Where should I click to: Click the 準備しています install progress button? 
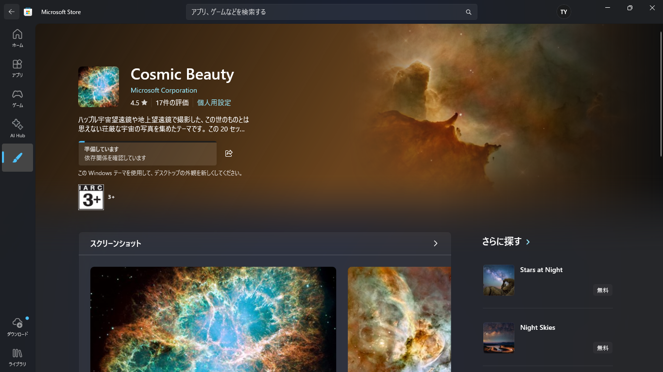pyautogui.click(x=148, y=153)
